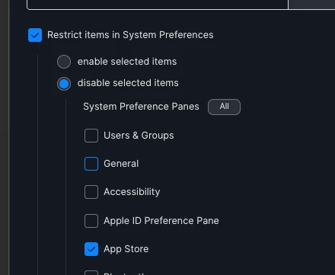Enable the Accessibility checkbox
This screenshot has width=335, height=275.
click(x=91, y=192)
